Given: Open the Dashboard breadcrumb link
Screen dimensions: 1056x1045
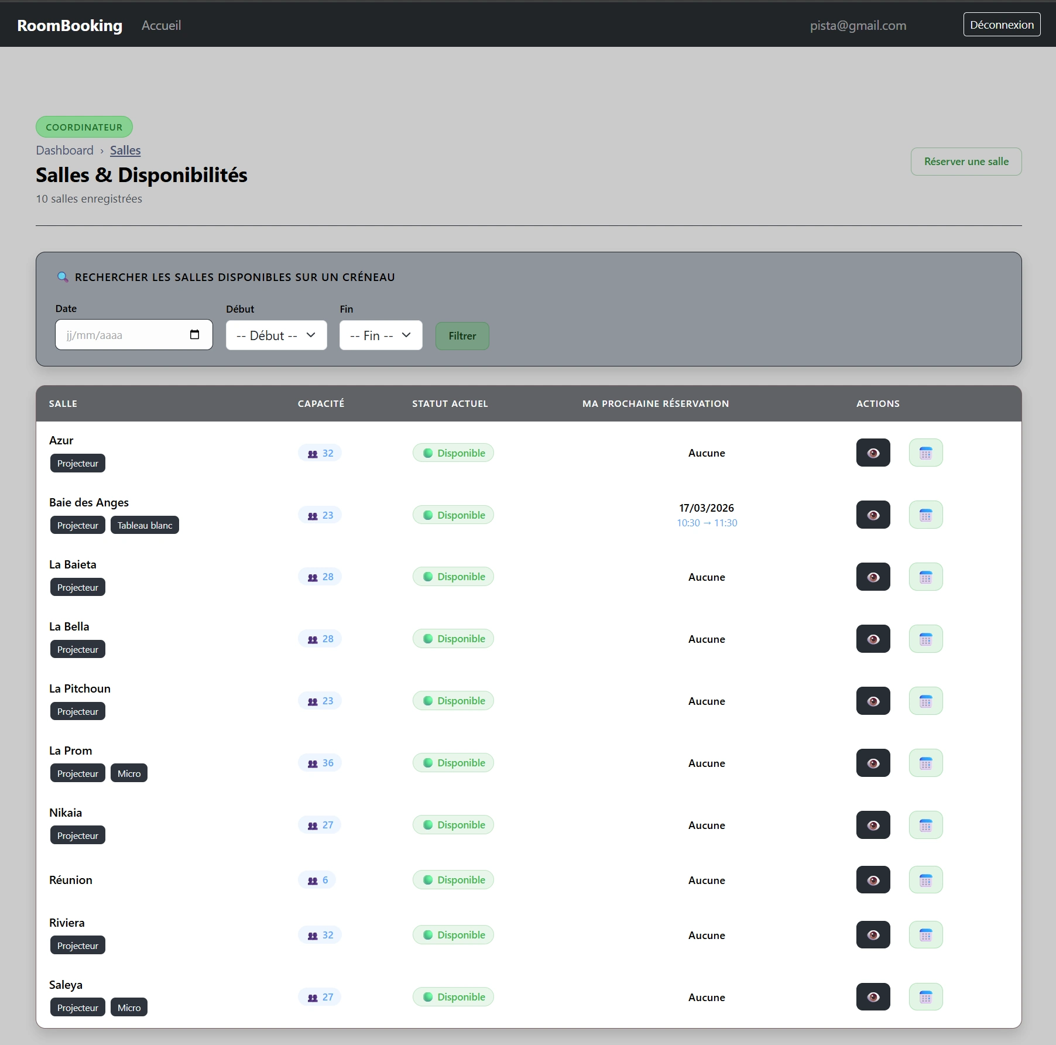Looking at the screenshot, I should click(x=64, y=150).
